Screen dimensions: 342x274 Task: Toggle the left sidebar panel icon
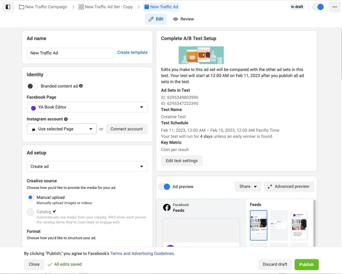pos(8,7)
